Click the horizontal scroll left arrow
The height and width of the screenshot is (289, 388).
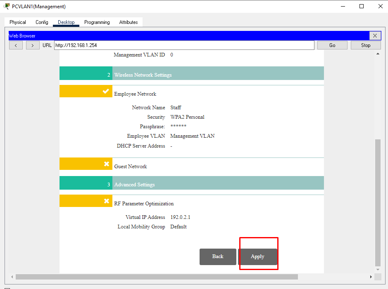tap(12, 277)
